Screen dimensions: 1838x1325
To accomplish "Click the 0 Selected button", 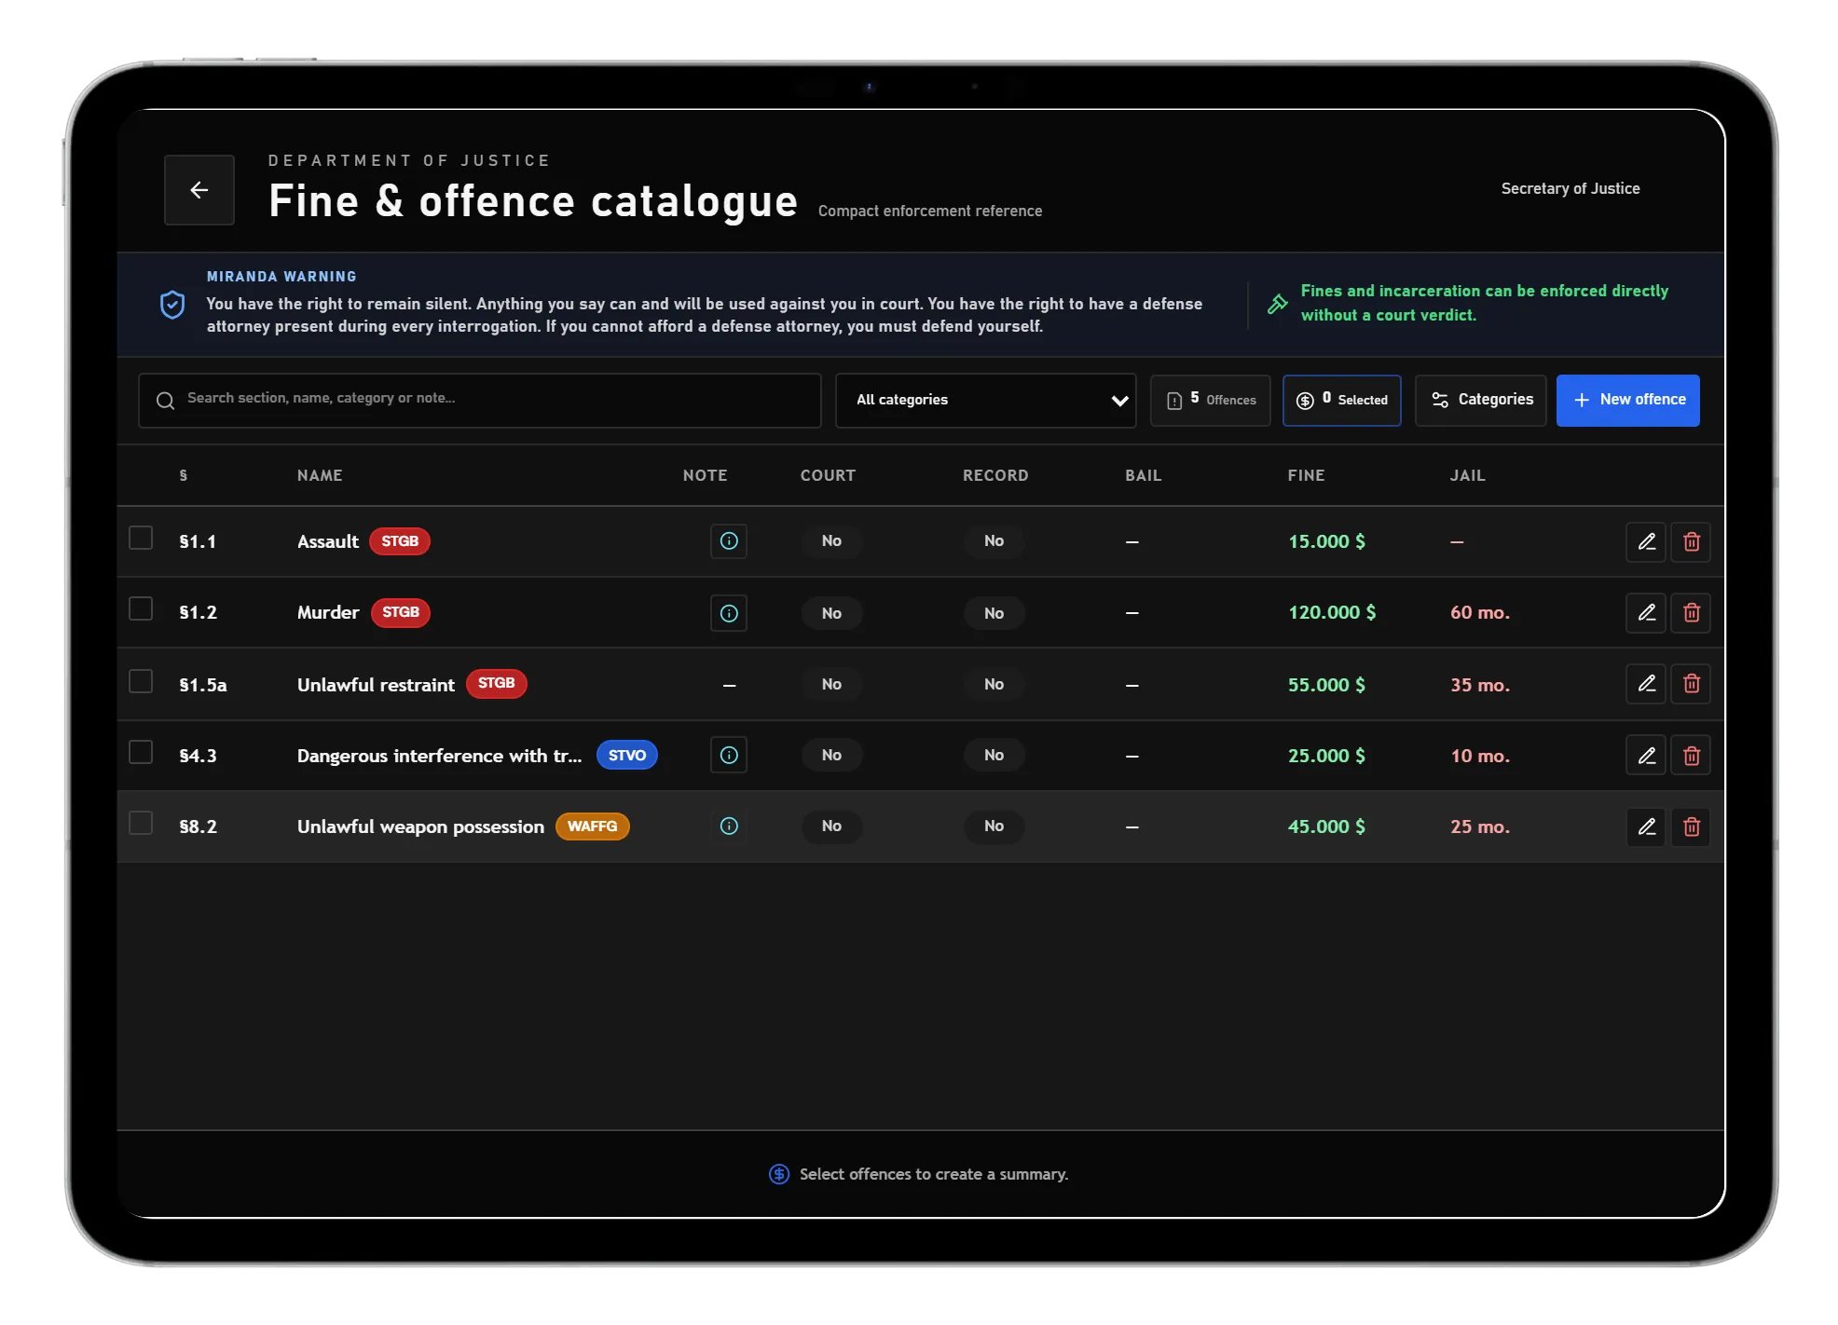I will 1341,401.
